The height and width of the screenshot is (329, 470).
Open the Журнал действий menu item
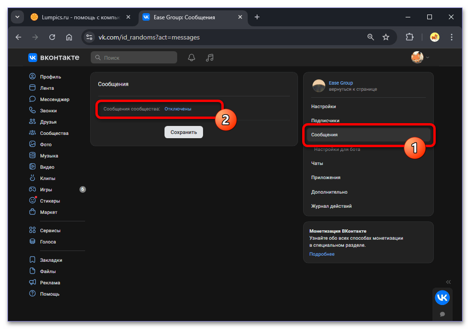click(x=368, y=206)
